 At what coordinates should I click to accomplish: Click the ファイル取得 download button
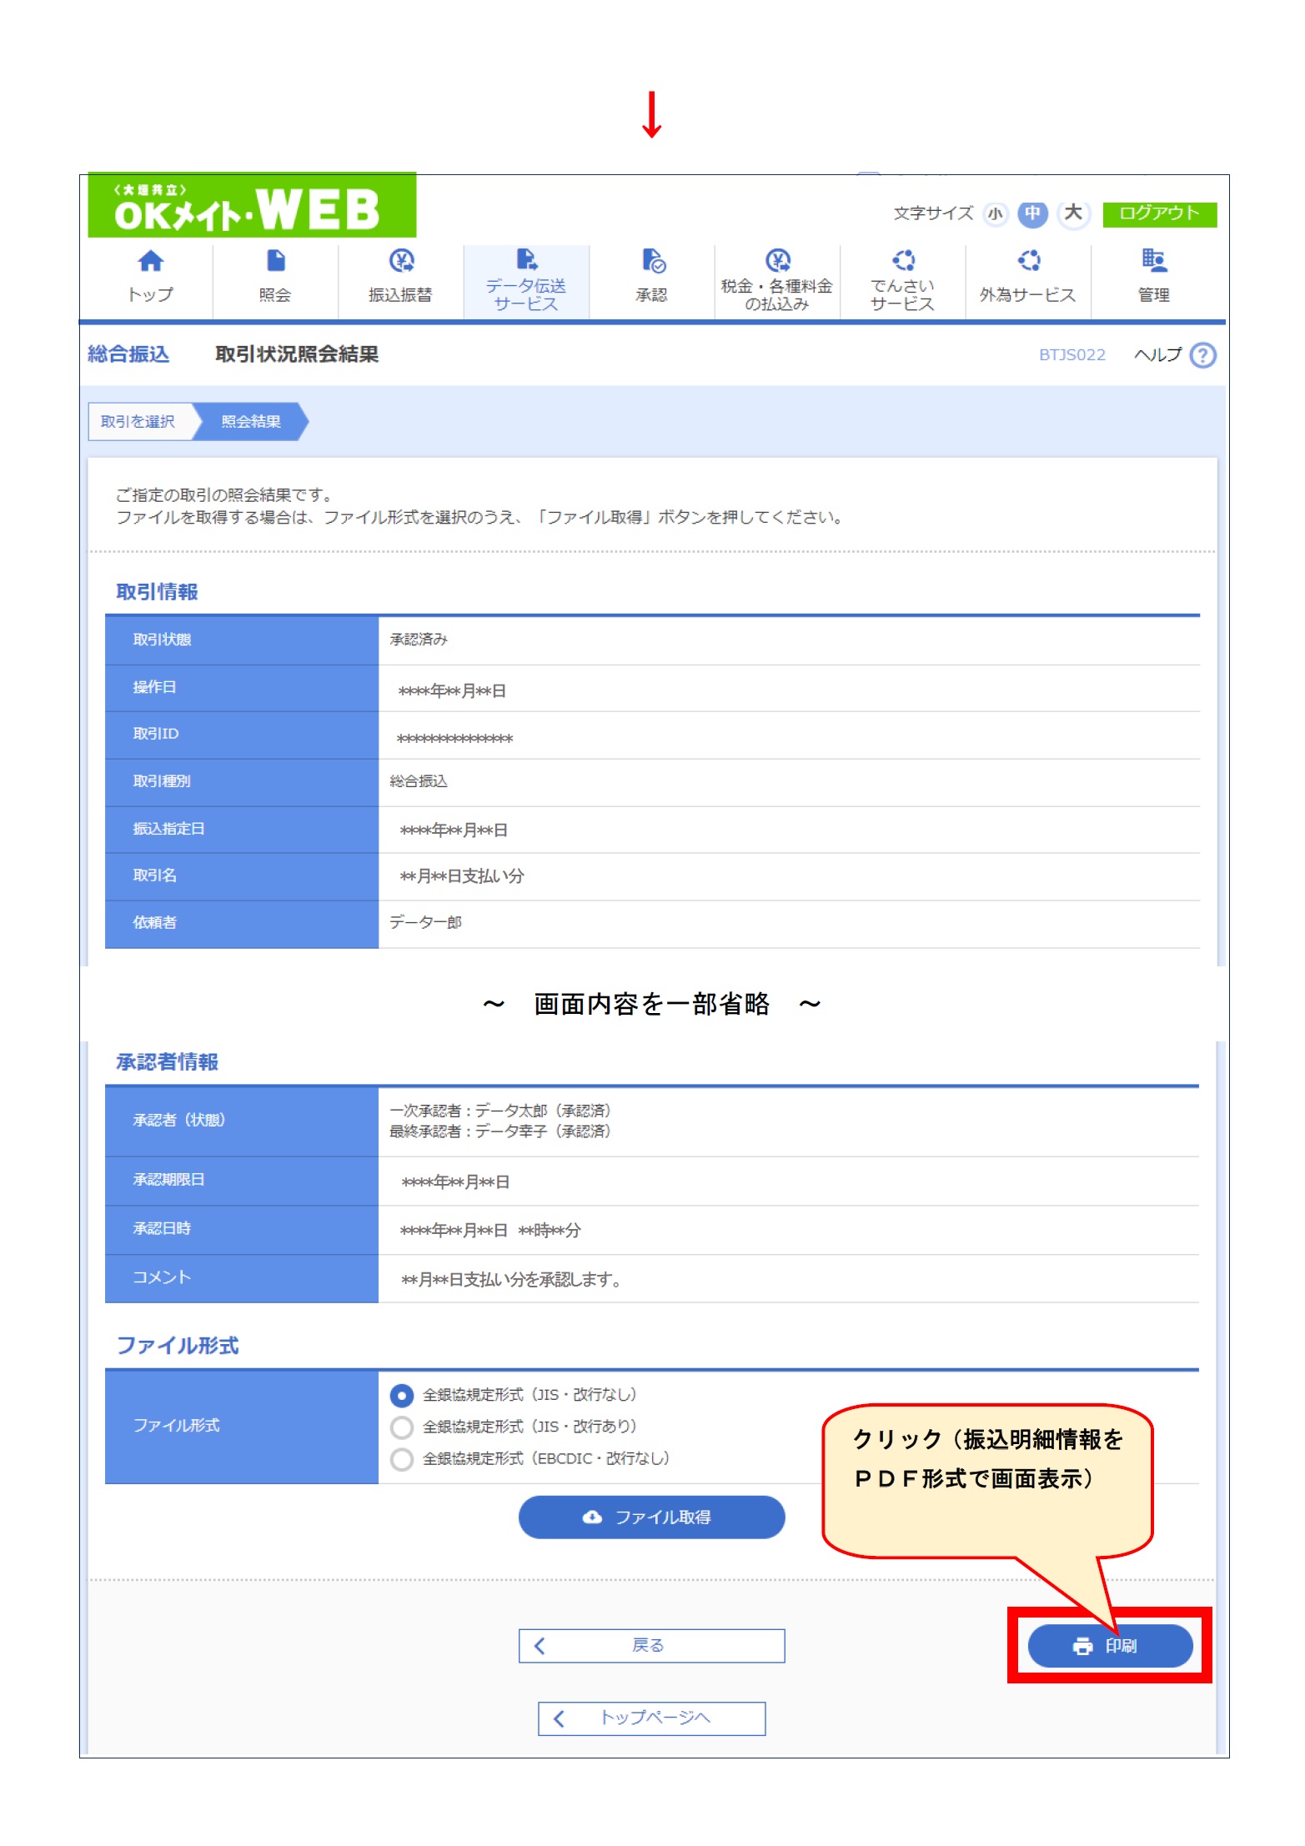[651, 1517]
